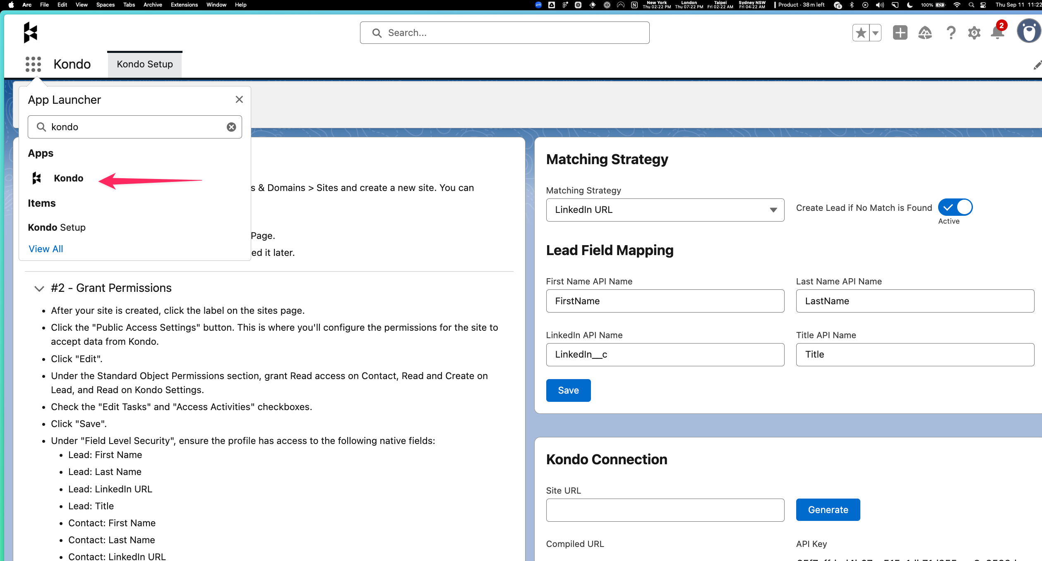The image size is (1042, 561).
Task: Open the notifications bell
Action: [x=998, y=32]
